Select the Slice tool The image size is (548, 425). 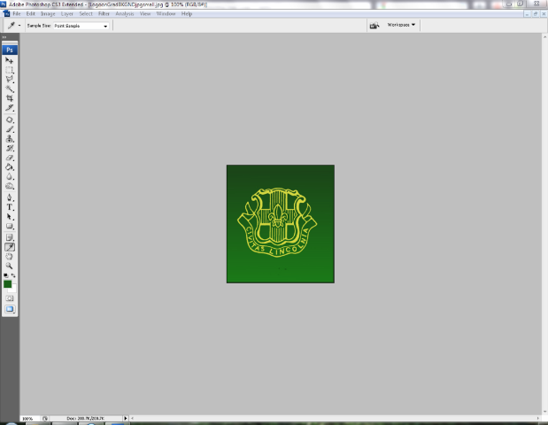(x=10, y=108)
